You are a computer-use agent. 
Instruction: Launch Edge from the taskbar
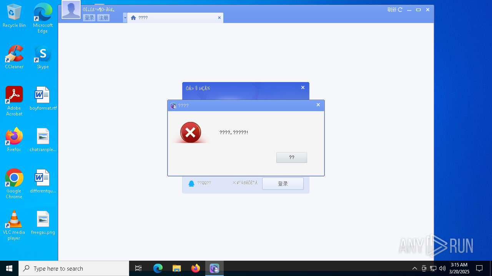pyautogui.click(x=158, y=268)
